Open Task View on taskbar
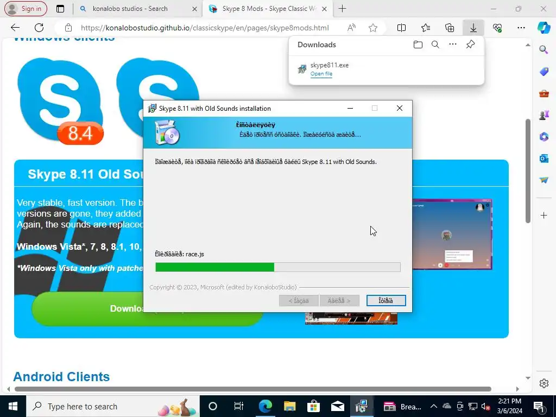Image resolution: width=556 pixels, height=417 pixels. coord(239,406)
